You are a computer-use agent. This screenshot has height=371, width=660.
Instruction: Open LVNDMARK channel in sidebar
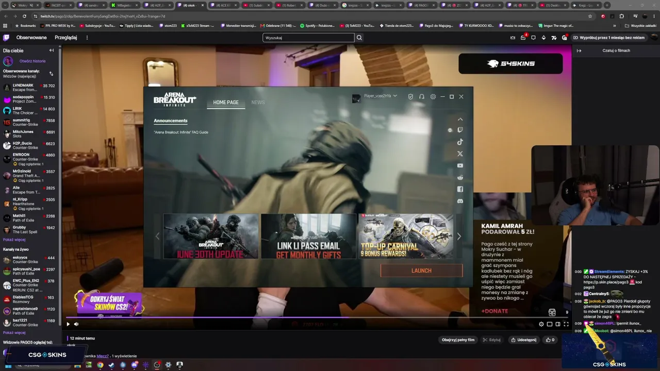pos(29,88)
